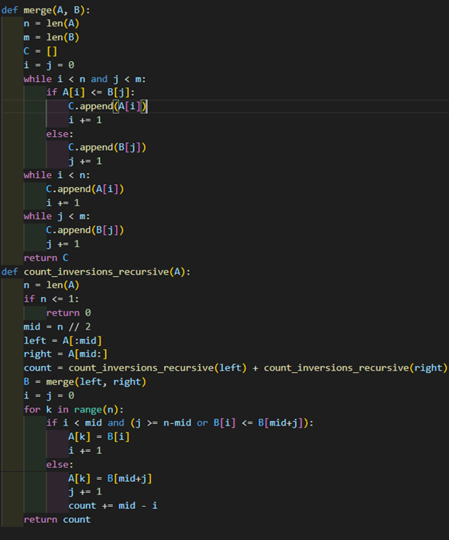
Task: Click the 'count += mid - i' statement
Action: [x=113, y=505]
